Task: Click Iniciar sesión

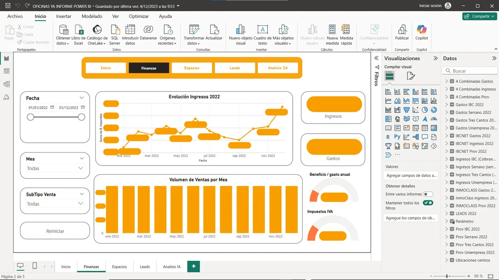Action: coord(430,6)
